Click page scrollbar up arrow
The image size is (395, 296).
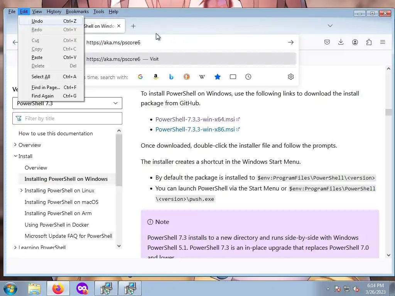(x=388, y=69)
